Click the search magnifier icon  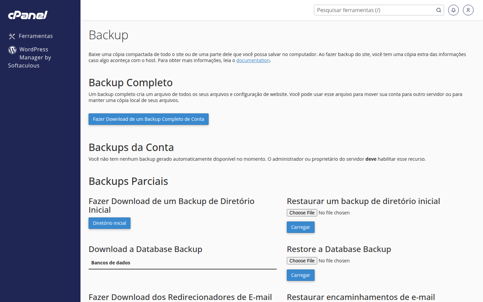point(438,10)
